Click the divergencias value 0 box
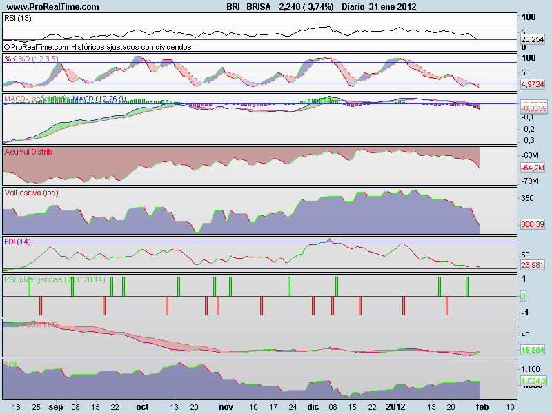This screenshot has height=414, width=552. (523, 296)
